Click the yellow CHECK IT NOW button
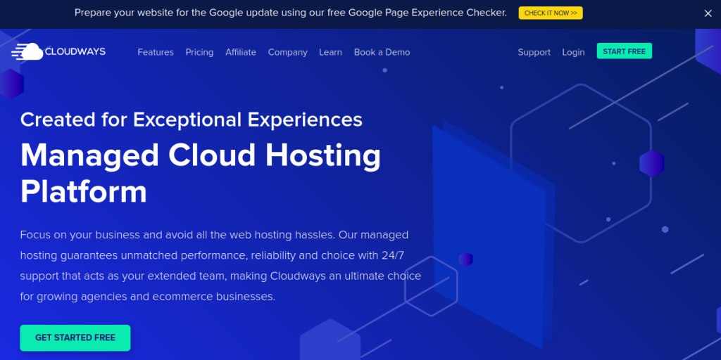 pos(551,13)
